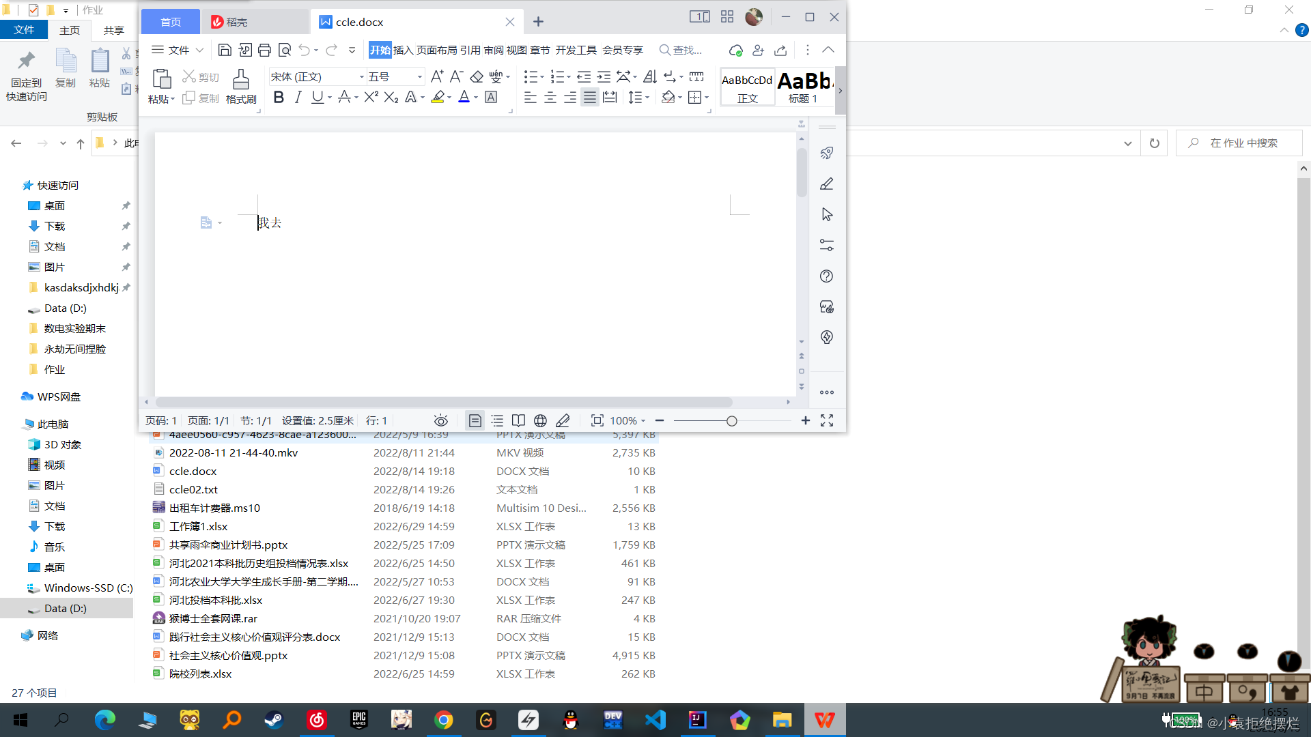This screenshot has height=737, width=1311.
Task: Toggle web layout view globe icon
Action: click(540, 420)
